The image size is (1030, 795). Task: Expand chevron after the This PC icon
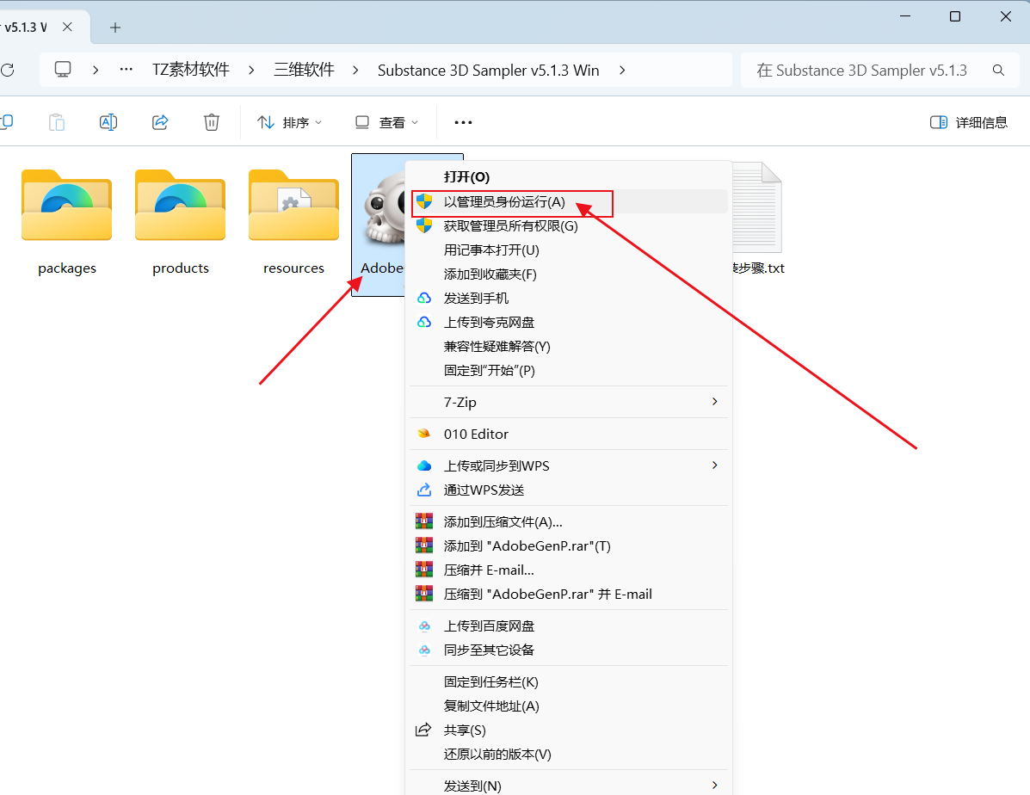pyautogui.click(x=96, y=71)
